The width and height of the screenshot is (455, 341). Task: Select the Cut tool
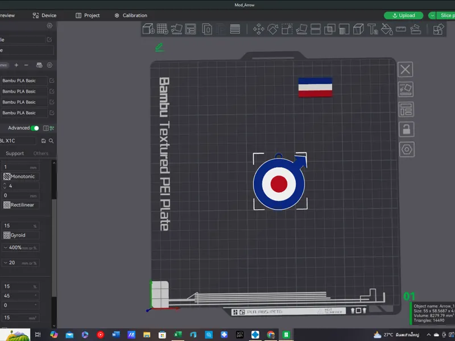[316, 30]
